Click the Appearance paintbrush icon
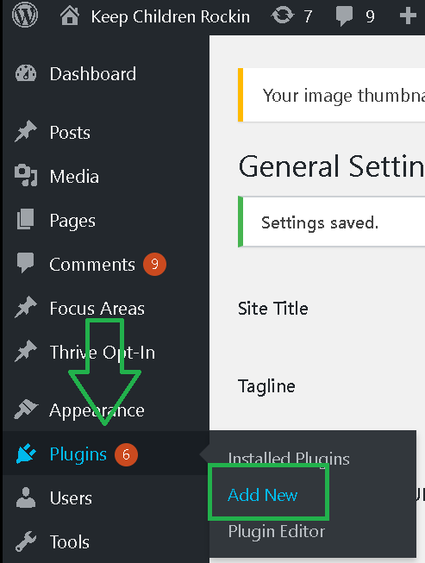425x563 pixels. pos(26,409)
